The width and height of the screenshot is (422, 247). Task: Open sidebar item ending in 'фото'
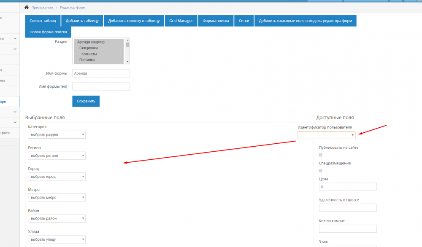[10, 133]
